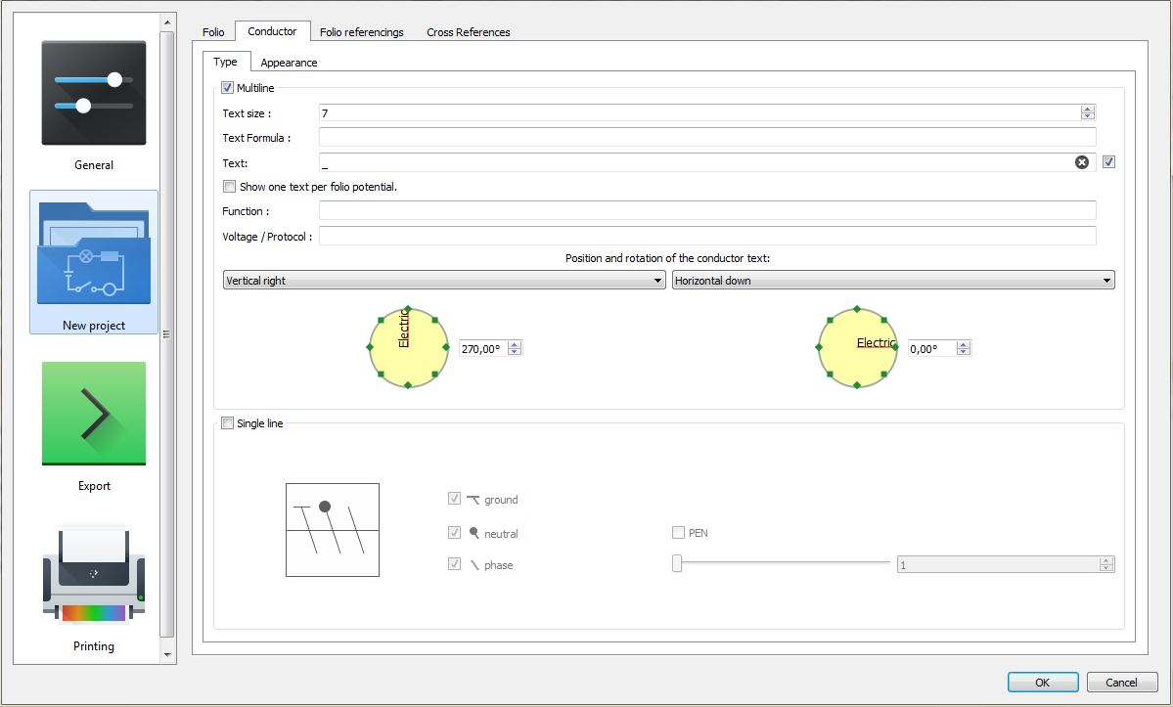
Task: Click the single line conductor preview
Action: [x=332, y=530]
